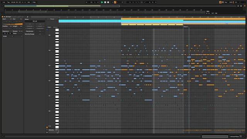Click the tempo value field
The height and width of the screenshot is (139, 247).
point(13,2)
